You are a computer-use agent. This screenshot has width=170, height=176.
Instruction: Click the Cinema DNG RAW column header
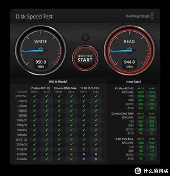click(x=65, y=88)
